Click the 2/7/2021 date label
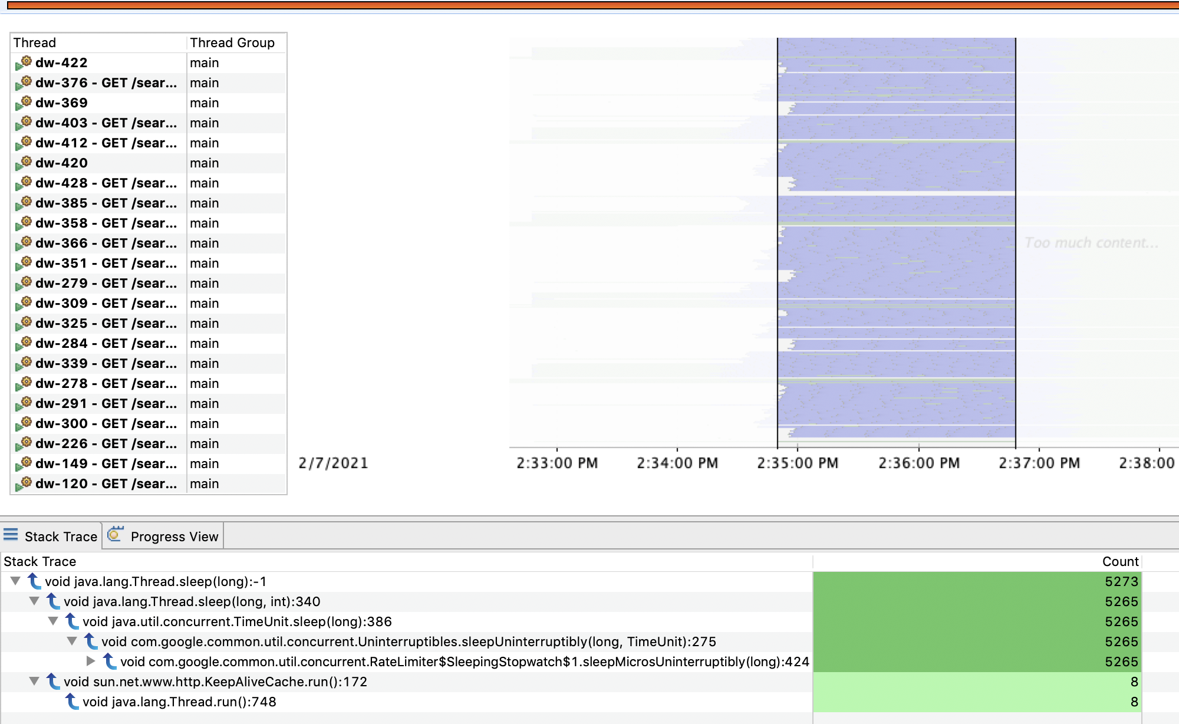The width and height of the screenshot is (1179, 724). click(x=333, y=463)
